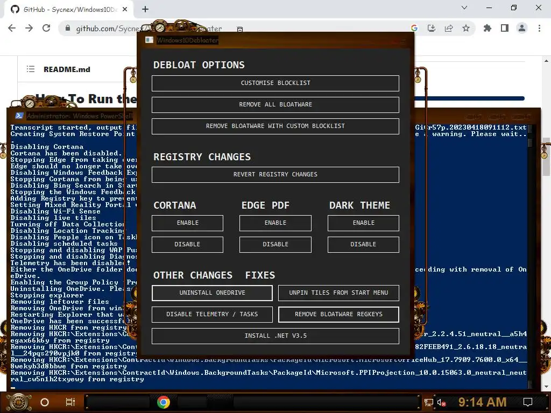Click Revert Registry Changes button
The image size is (551, 413).
tap(275, 175)
